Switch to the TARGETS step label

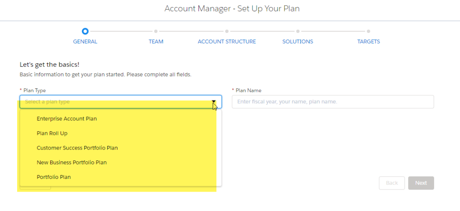click(369, 42)
